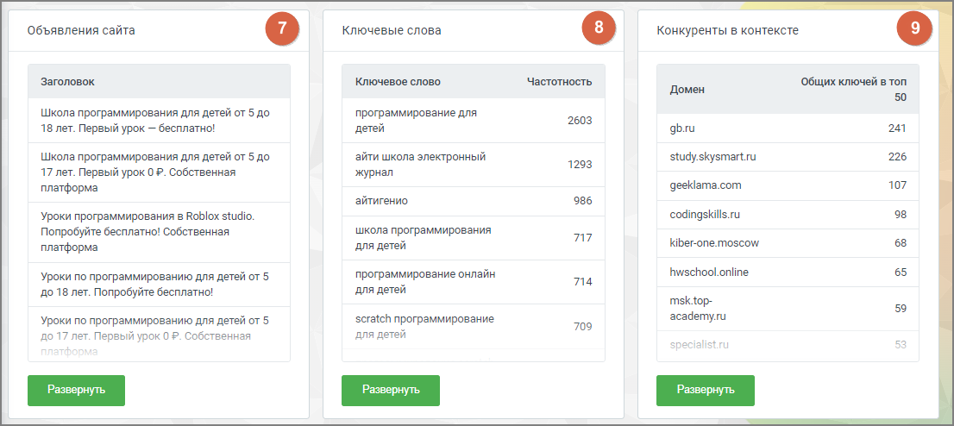Viewport: 954px width, 426px height.
Task: Select keyword программирование для детей
Action: pyautogui.click(x=416, y=121)
